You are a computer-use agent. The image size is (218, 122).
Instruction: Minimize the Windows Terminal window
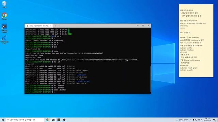138,26
